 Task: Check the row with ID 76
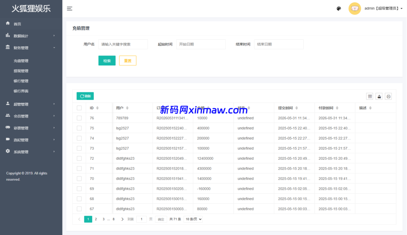[79, 118]
